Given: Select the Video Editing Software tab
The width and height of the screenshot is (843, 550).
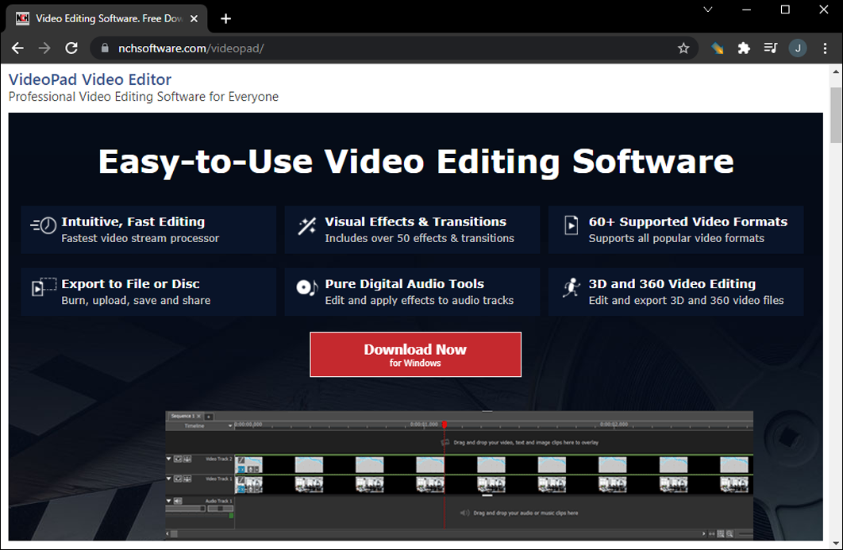Looking at the screenshot, I should click(106, 19).
